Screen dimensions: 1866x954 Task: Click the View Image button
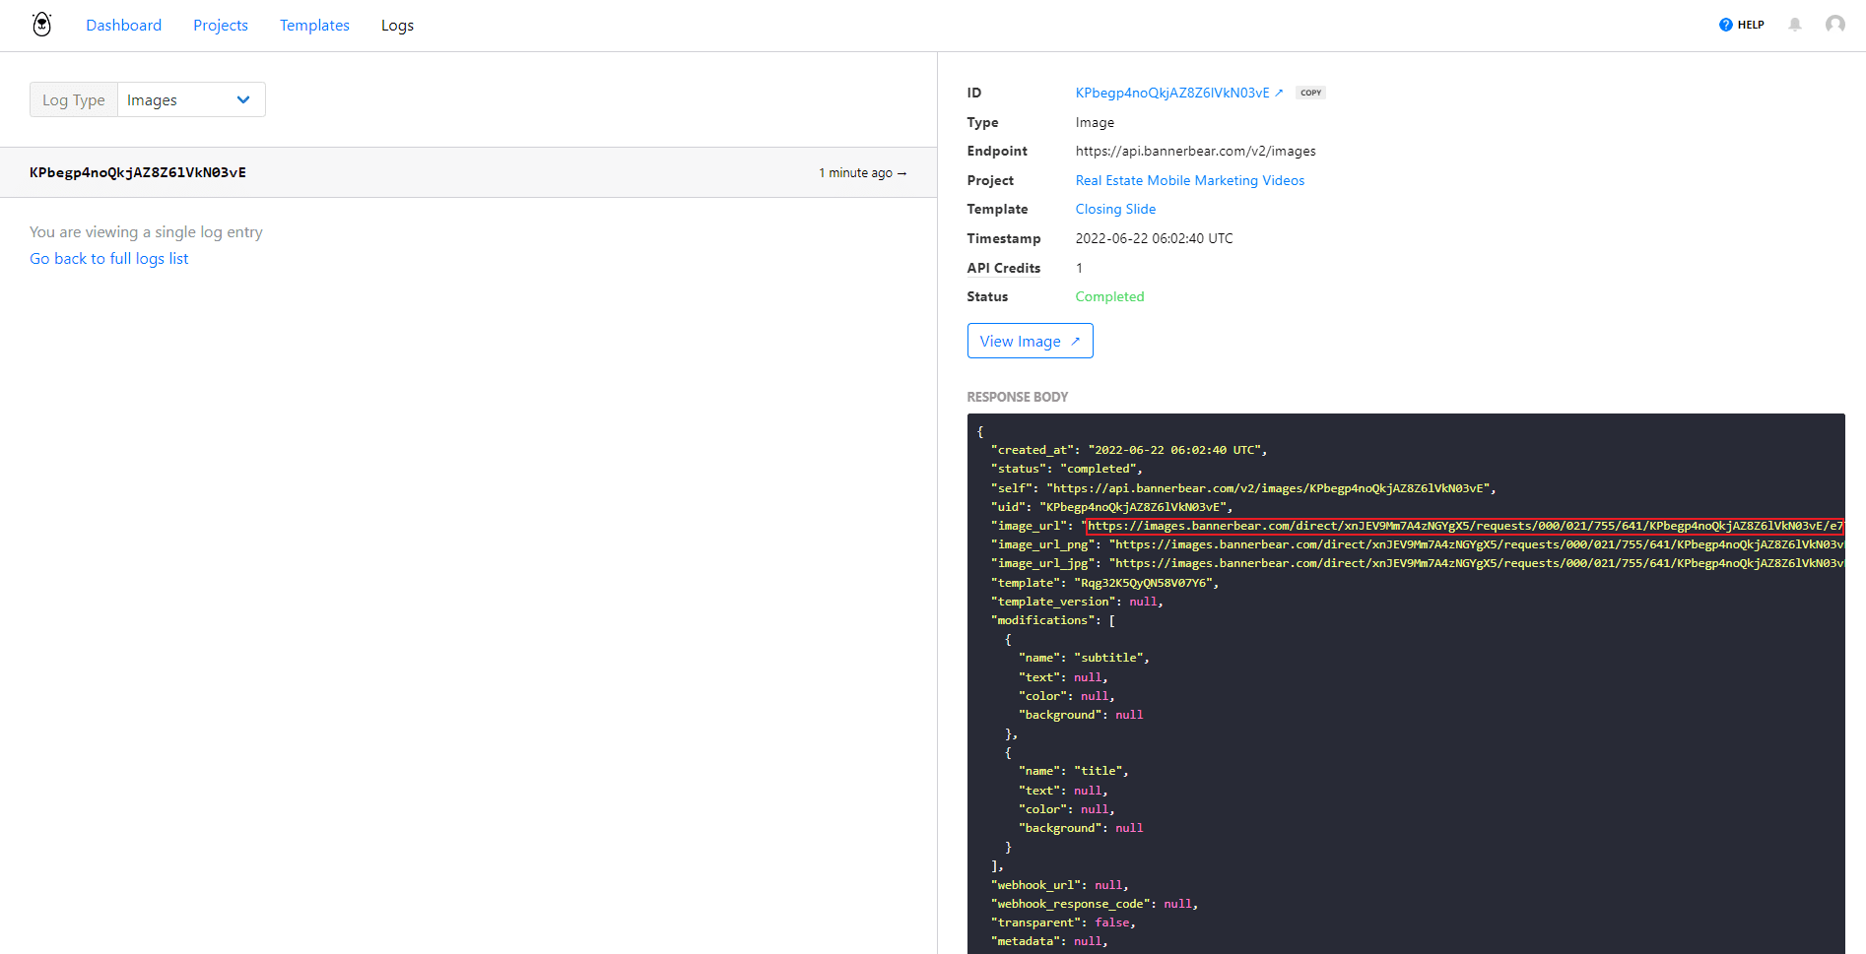(x=1030, y=341)
